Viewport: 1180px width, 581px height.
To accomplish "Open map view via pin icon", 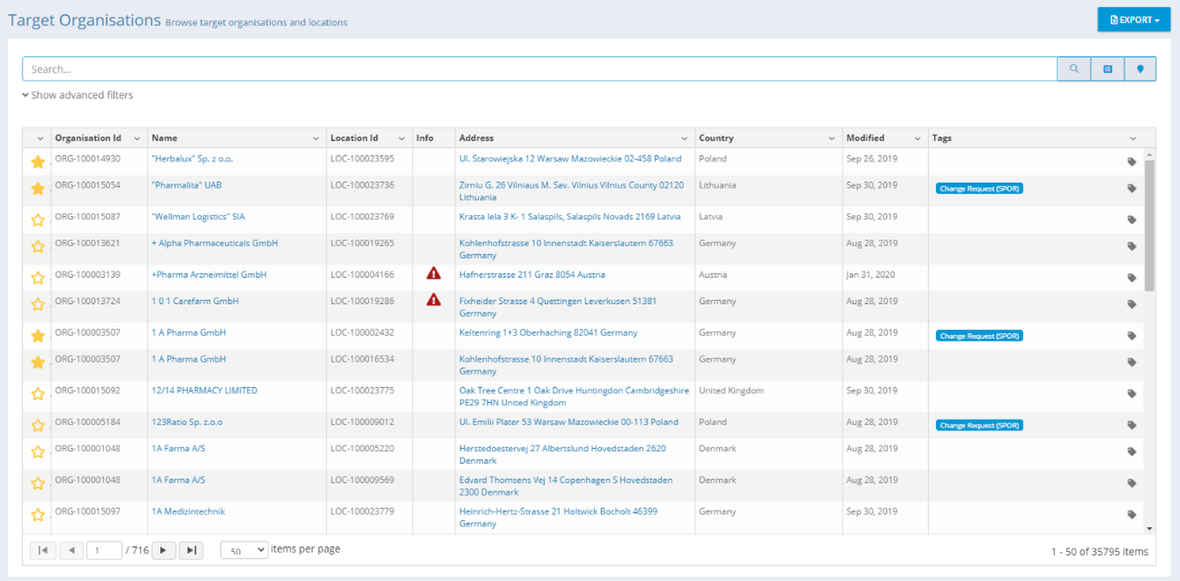I will pos(1140,69).
